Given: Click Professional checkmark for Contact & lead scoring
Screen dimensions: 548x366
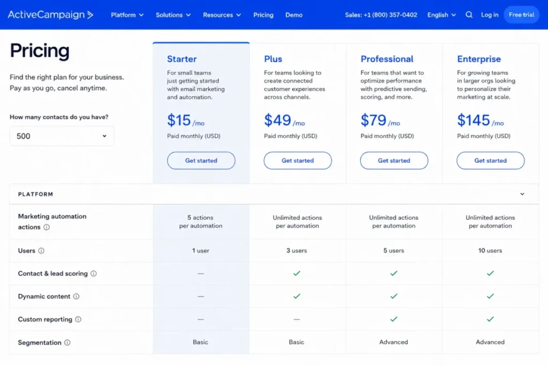Looking at the screenshot, I should [x=393, y=273].
